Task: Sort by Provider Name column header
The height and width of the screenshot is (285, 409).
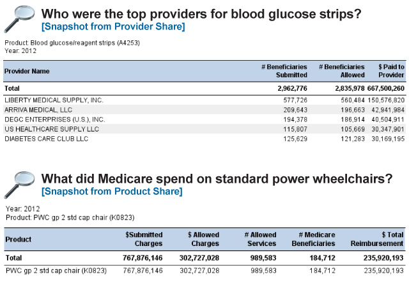Action: click(27, 71)
